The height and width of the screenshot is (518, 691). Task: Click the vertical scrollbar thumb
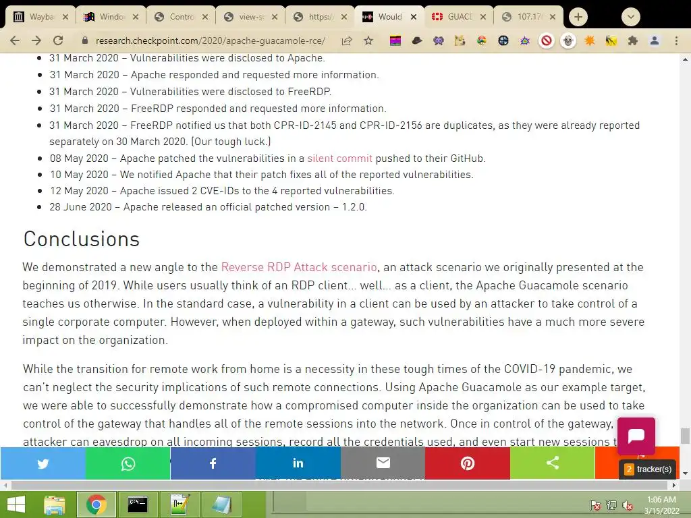pyautogui.click(x=685, y=436)
